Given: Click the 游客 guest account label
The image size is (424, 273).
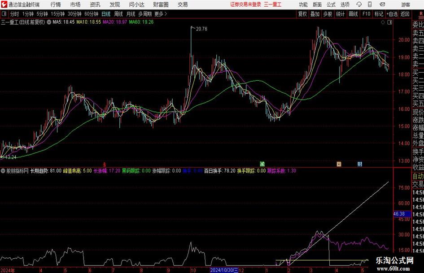Looking at the screenshot, I should coord(406,4).
